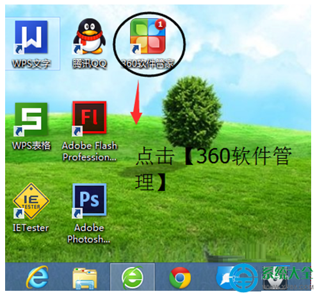This screenshot has width=315, height=294.
Task: Launch the Adobe Photoshop icon
Action: coord(90,200)
